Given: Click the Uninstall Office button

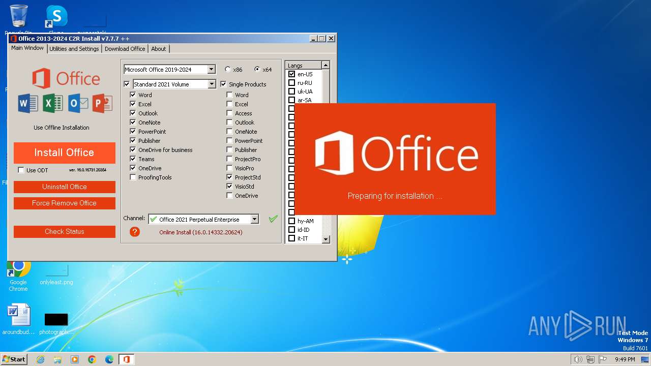Looking at the screenshot, I should (64, 187).
